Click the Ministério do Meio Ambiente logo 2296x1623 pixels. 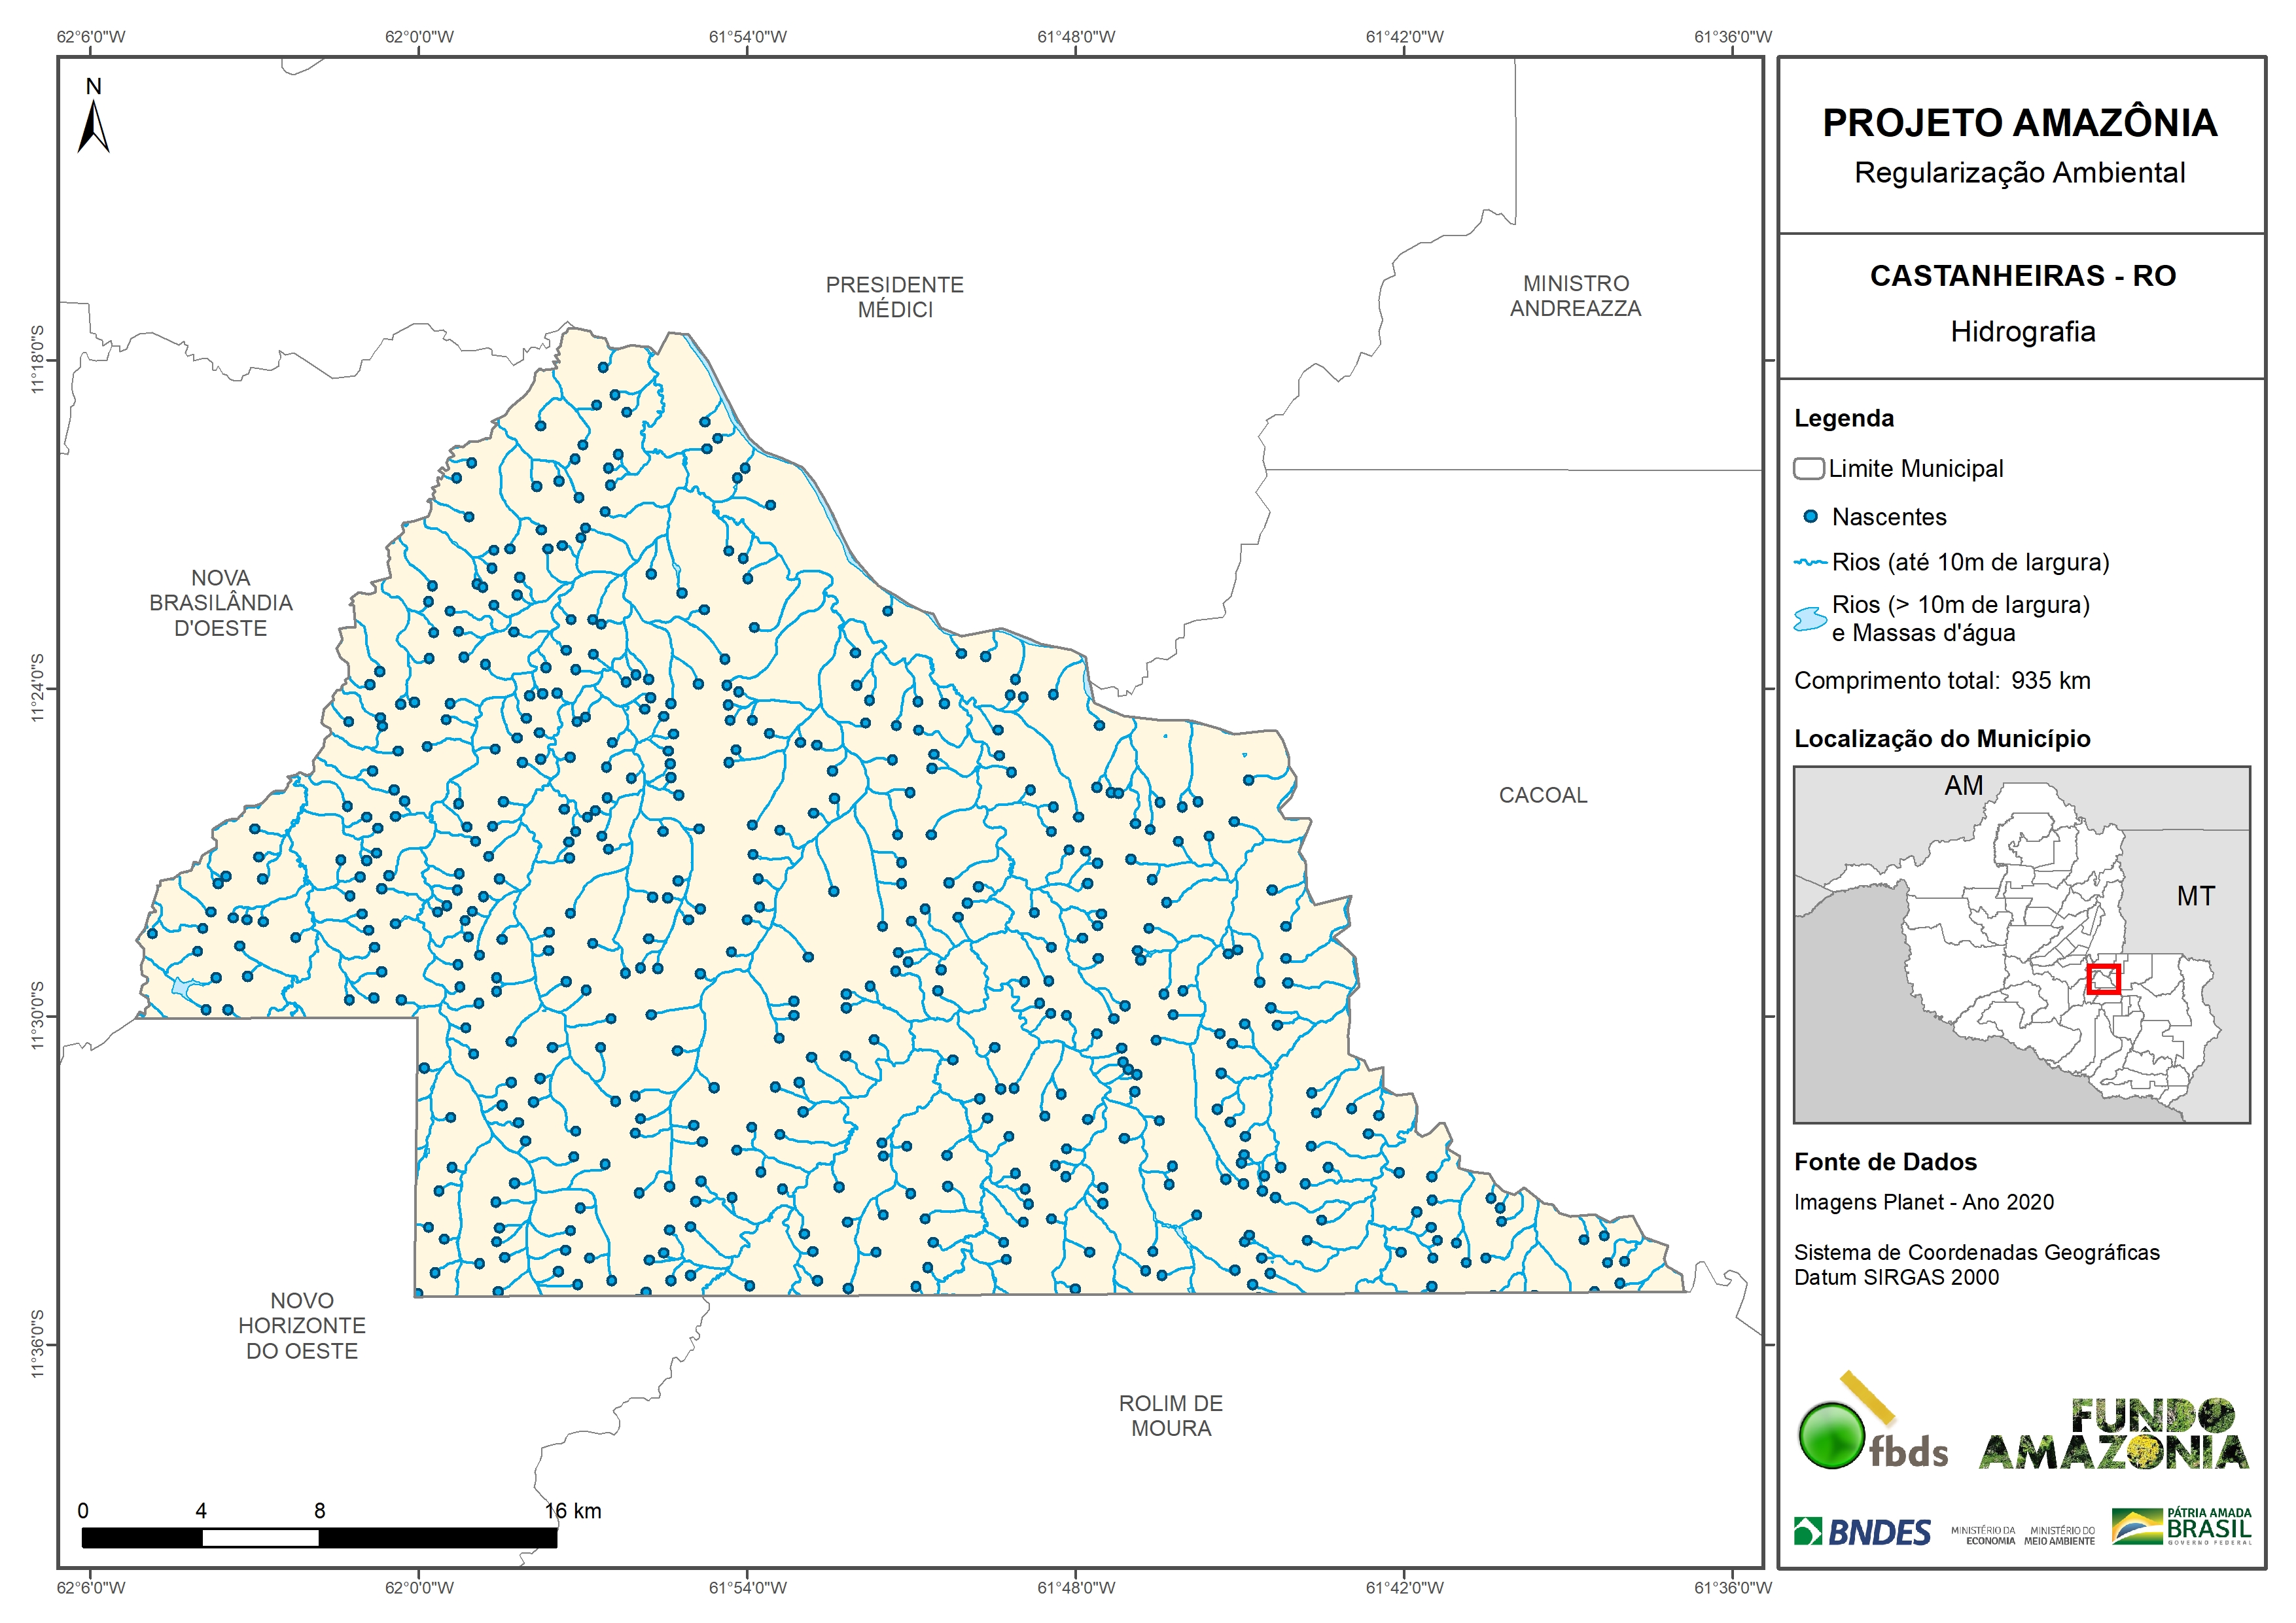[x=2059, y=1535]
